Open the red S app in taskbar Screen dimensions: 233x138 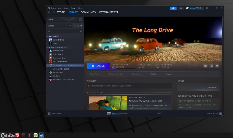[29, 135]
